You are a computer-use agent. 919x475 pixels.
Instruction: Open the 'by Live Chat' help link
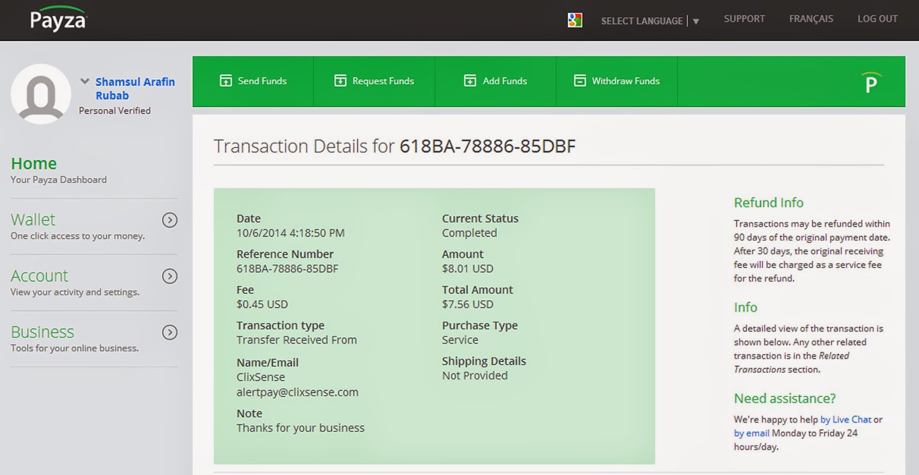coord(845,419)
